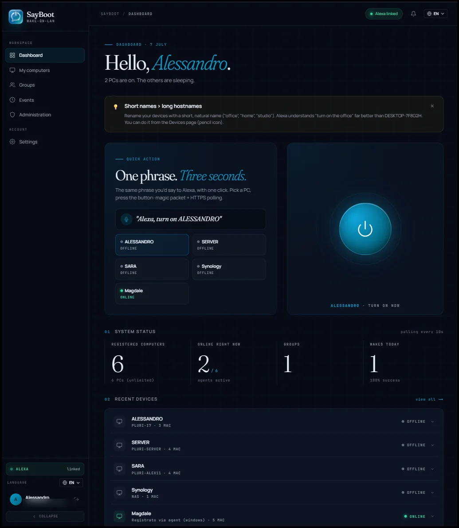Open the EN language dropdown in header
Image resolution: width=459 pixels, height=528 pixels.
(435, 14)
